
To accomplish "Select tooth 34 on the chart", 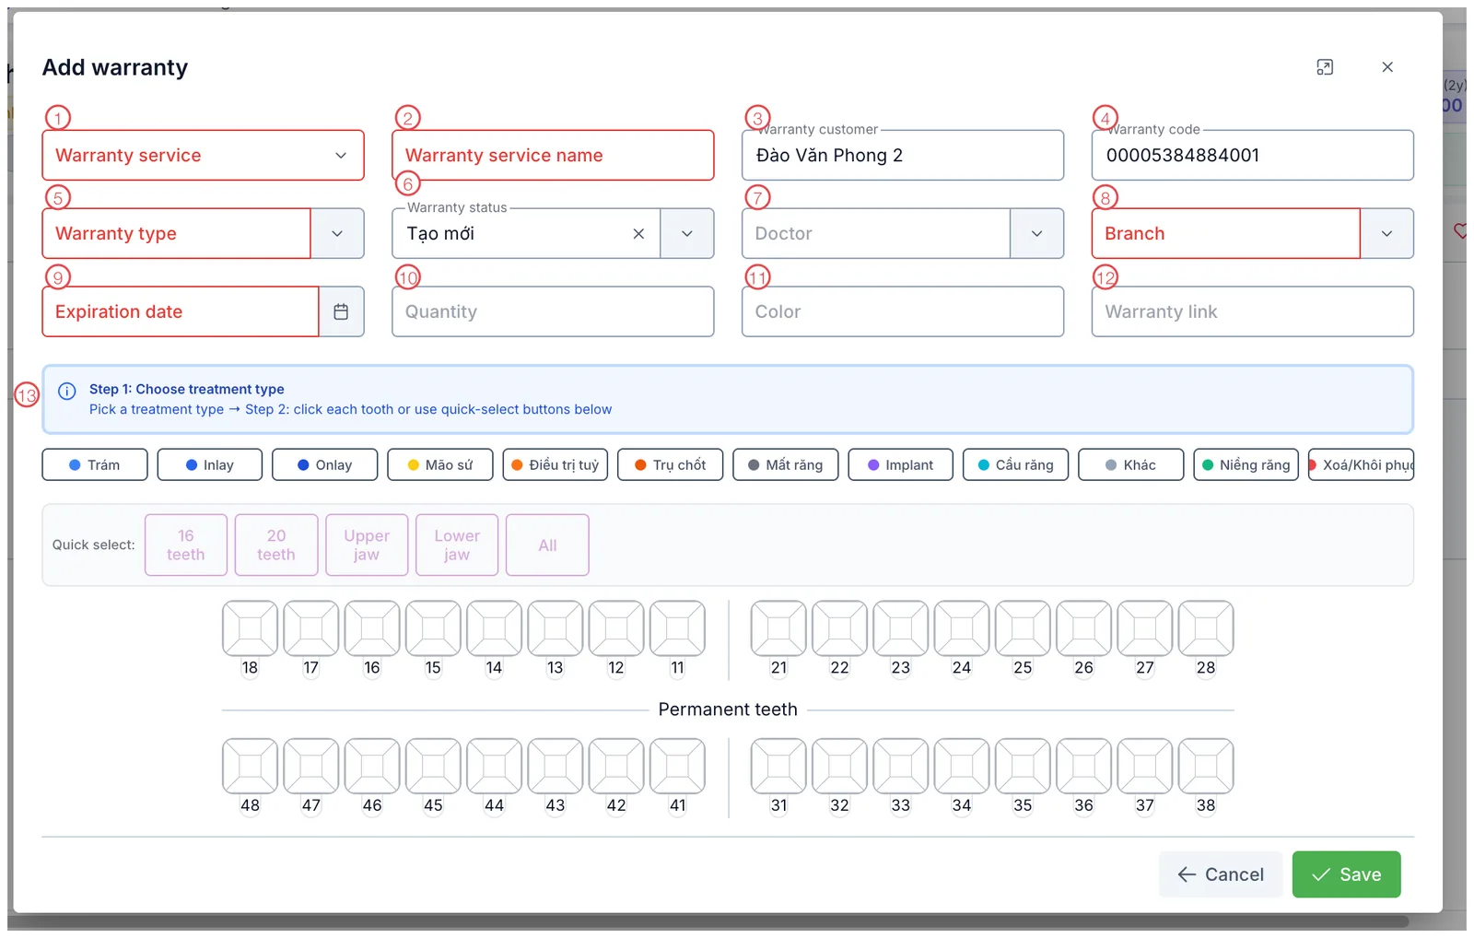I will [962, 766].
